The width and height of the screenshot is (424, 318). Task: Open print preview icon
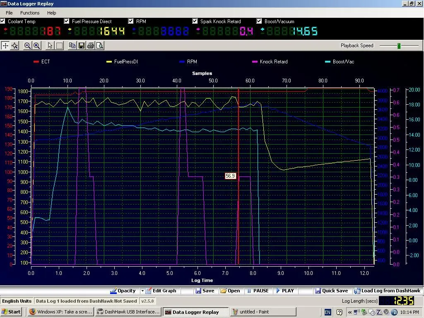click(100, 46)
